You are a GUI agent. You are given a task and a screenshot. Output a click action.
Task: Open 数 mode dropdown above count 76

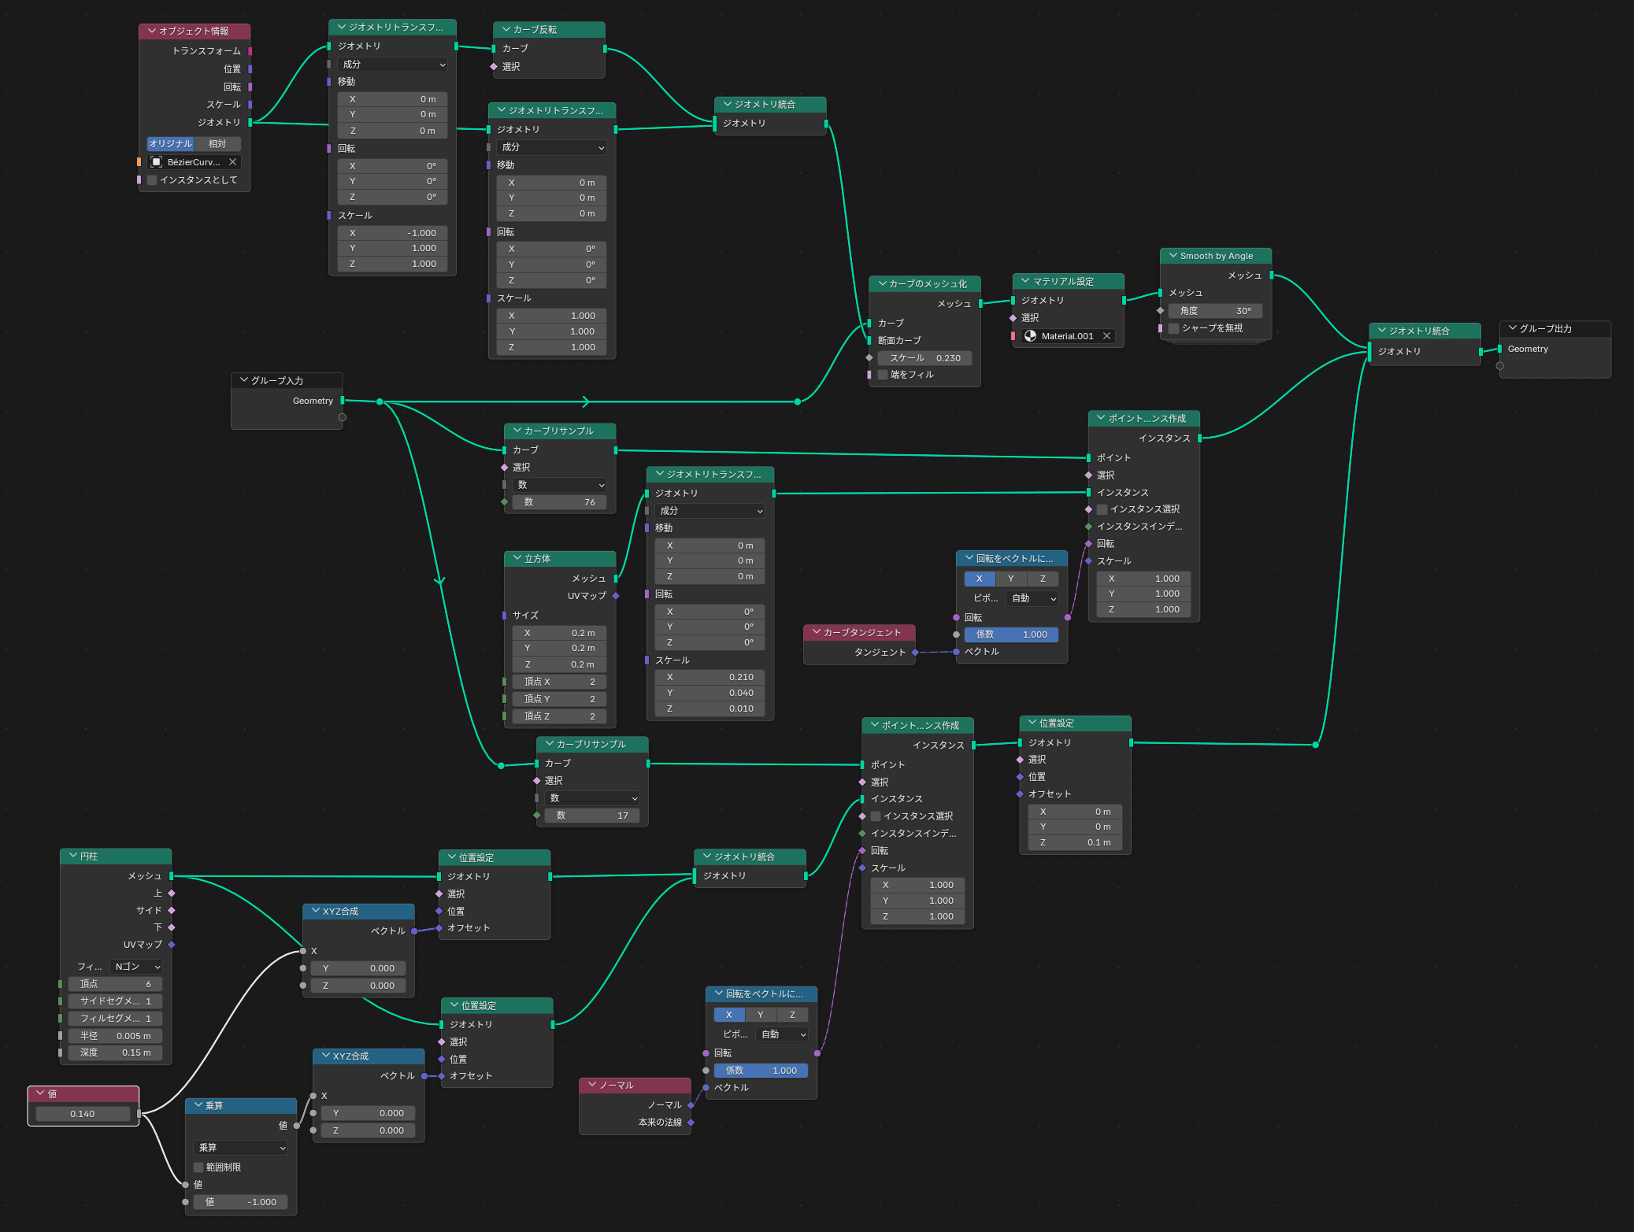point(559,485)
